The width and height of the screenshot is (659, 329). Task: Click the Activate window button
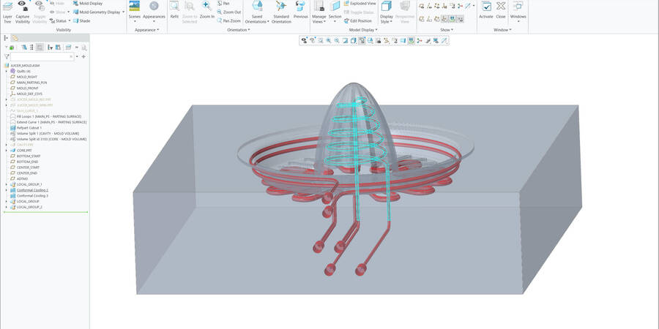(486, 9)
